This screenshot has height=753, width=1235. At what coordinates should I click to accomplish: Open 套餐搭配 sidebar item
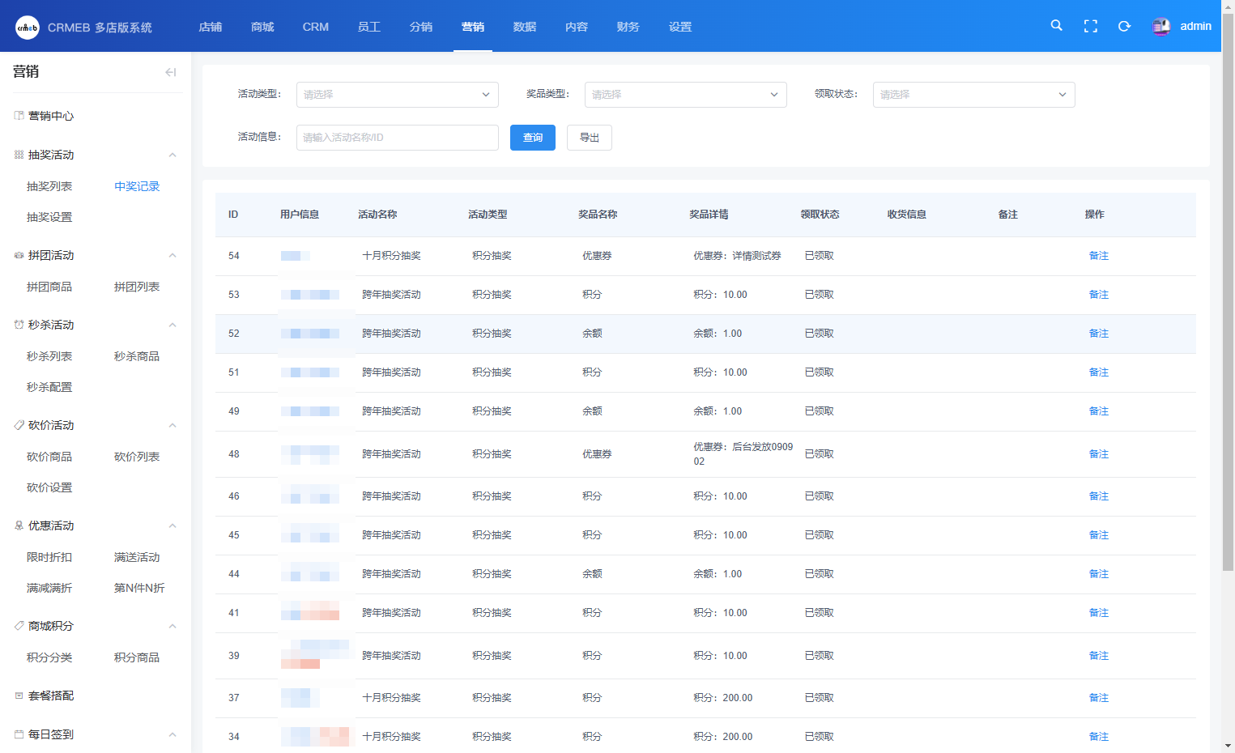51,696
